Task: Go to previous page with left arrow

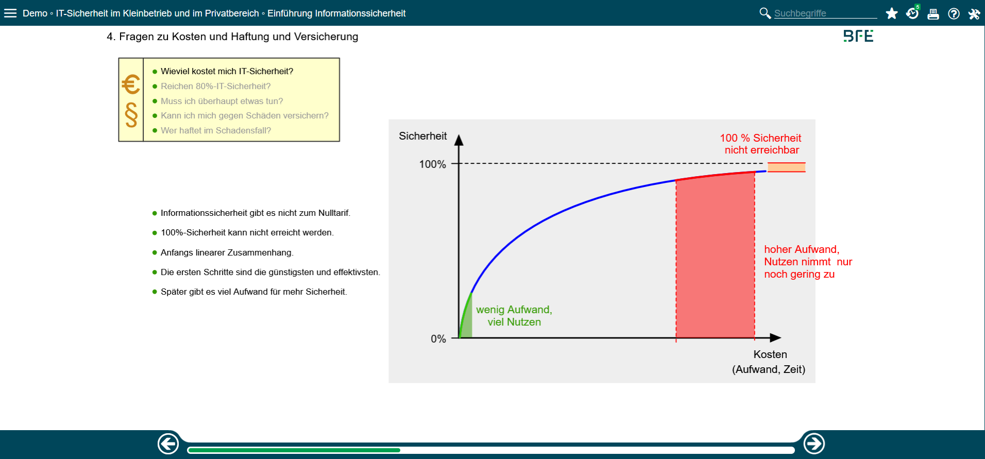Action: click(168, 444)
